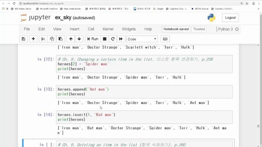This screenshot has width=262, height=147.
Task: Click the Jupyter logo
Action: coord(36,18)
